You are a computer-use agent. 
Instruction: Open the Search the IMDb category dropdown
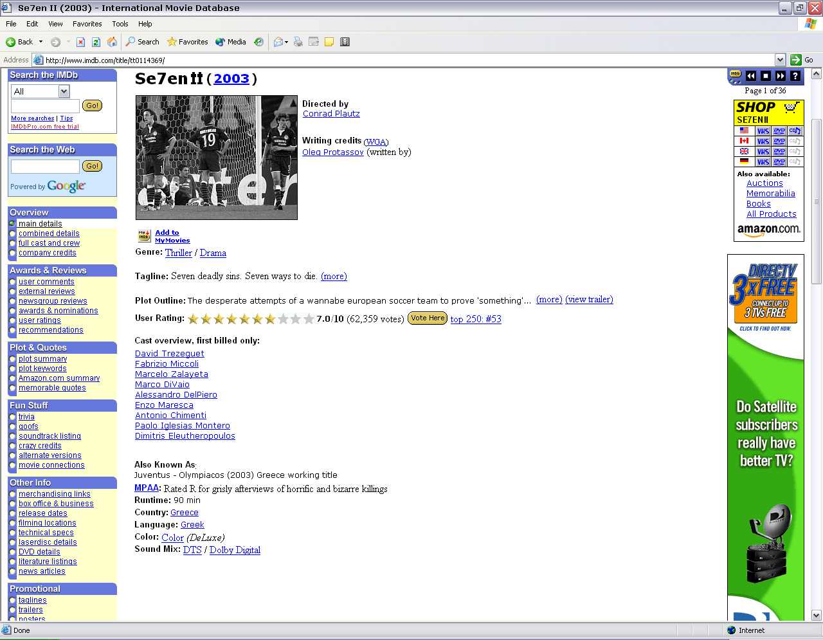coord(64,91)
